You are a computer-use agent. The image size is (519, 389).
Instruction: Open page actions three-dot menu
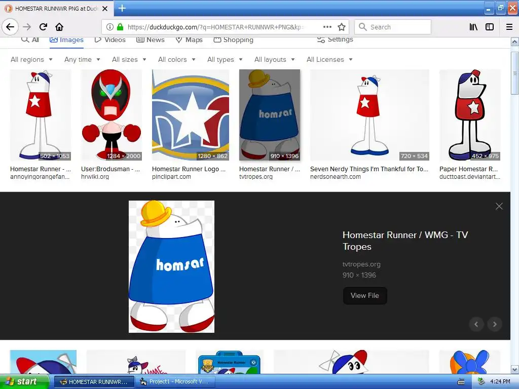pyautogui.click(x=327, y=27)
